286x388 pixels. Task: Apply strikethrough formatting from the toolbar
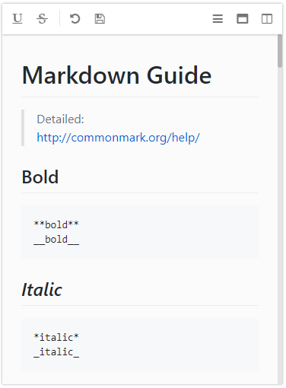(x=42, y=18)
